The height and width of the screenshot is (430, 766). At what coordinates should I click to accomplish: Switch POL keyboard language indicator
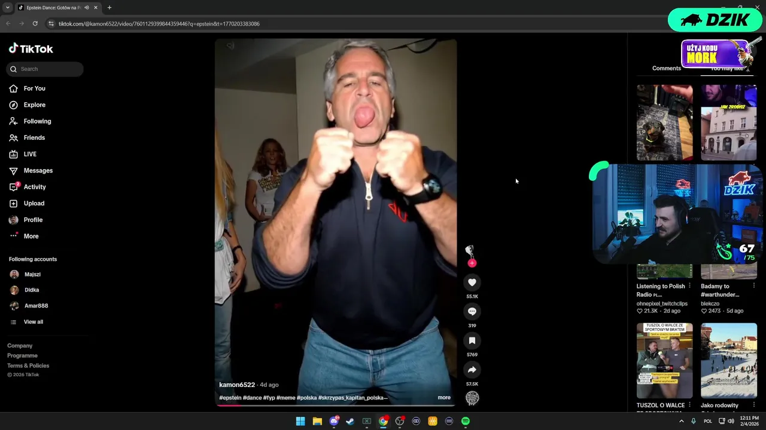pyautogui.click(x=708, y=422)
